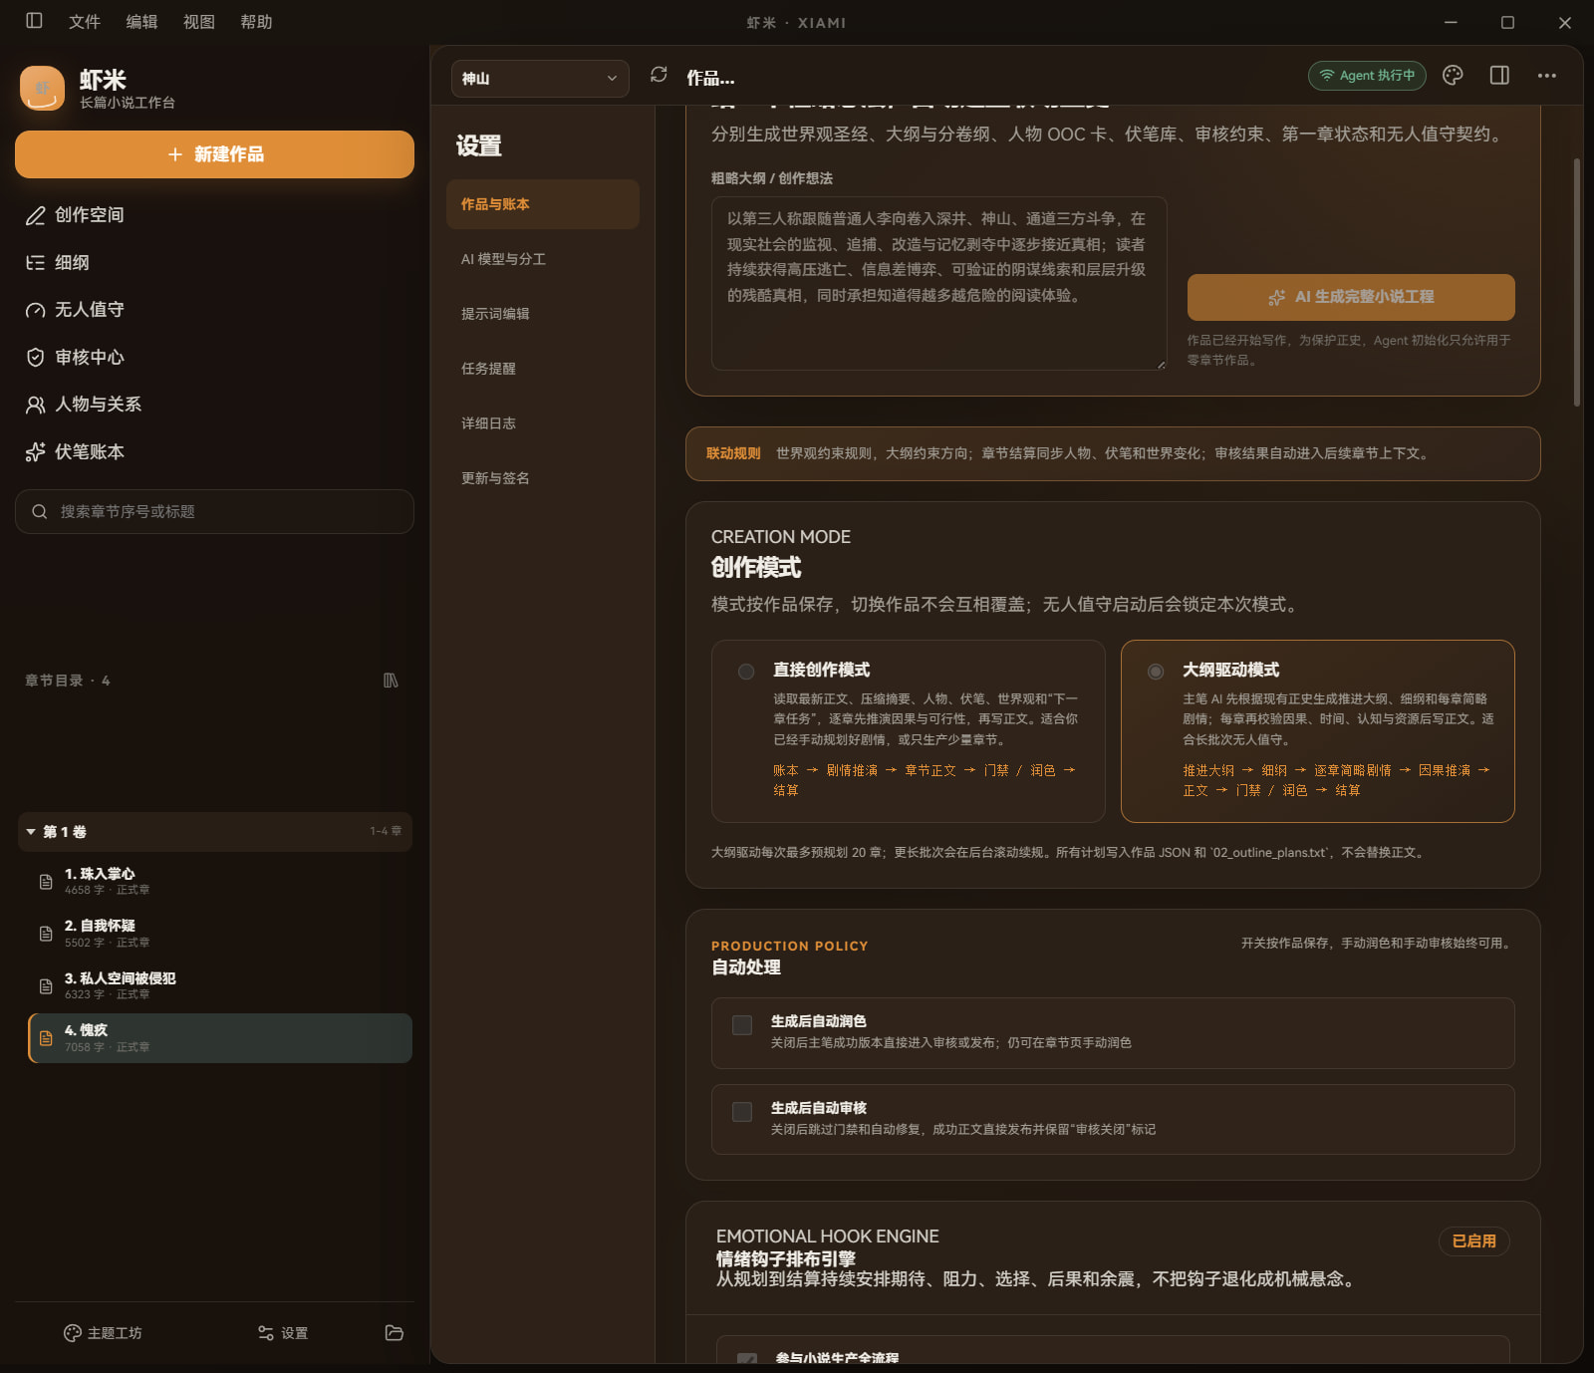Click the document icon of chapter 私人空间被侵犯
The width and height of the screenshot is (1594, 1373).
pos(46,986)
